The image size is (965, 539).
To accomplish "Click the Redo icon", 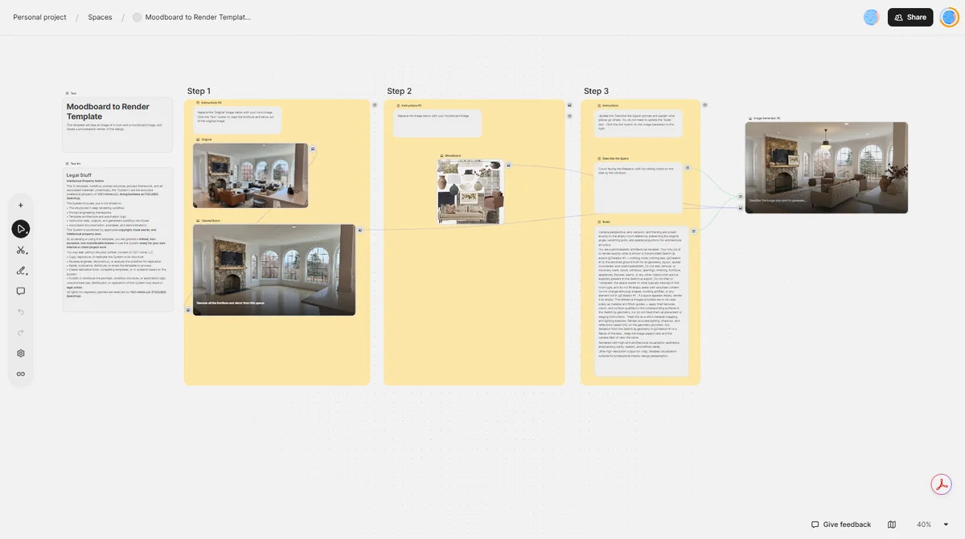I will pos(20,332).
